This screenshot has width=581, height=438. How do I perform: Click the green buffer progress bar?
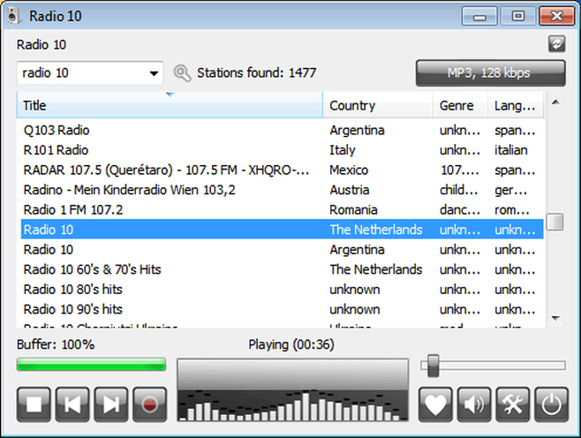tap(91, 365)
